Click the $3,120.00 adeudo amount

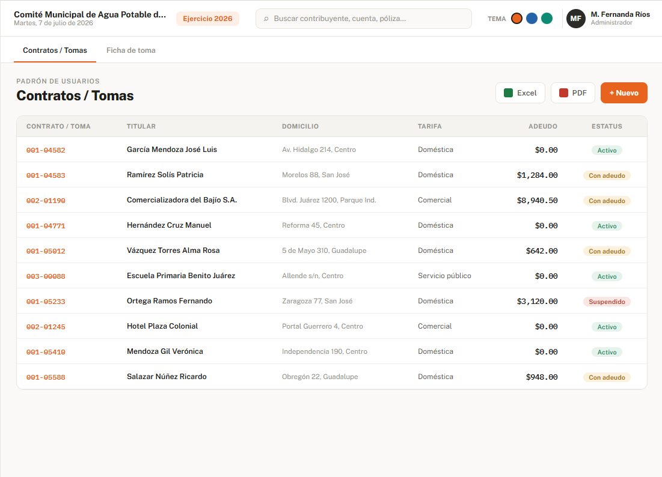tap(537, 301)
